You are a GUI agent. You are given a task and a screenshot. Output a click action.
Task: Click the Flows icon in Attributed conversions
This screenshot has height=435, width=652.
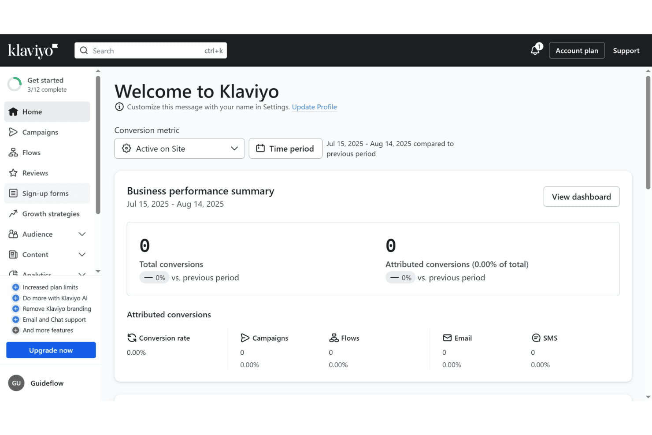(334, 338)
